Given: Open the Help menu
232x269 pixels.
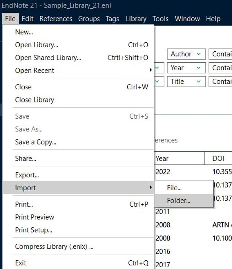Looking at the screenshot, I should 213,19.
